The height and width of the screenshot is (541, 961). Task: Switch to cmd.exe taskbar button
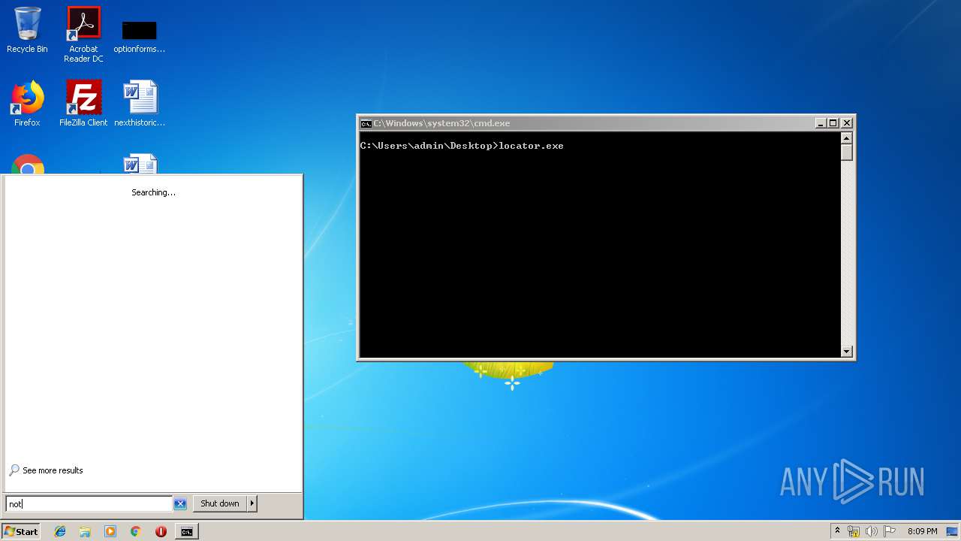click(186, 531)
